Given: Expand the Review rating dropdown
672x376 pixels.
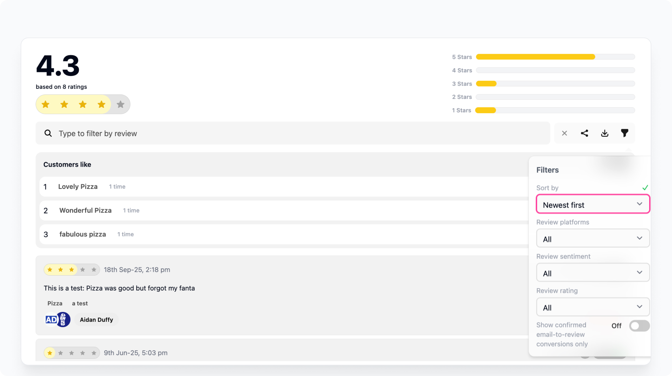Looking at the screenshot, I should click(593, 307).
